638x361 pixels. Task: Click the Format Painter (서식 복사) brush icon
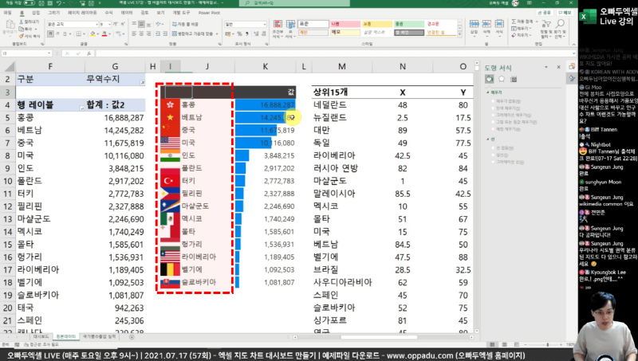[x=22, y=36]
